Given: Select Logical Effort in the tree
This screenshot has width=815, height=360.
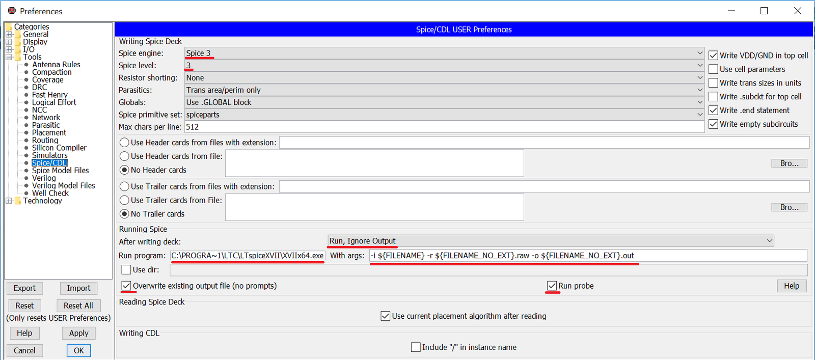Looking at the screenshot, I should click(54, 102).
